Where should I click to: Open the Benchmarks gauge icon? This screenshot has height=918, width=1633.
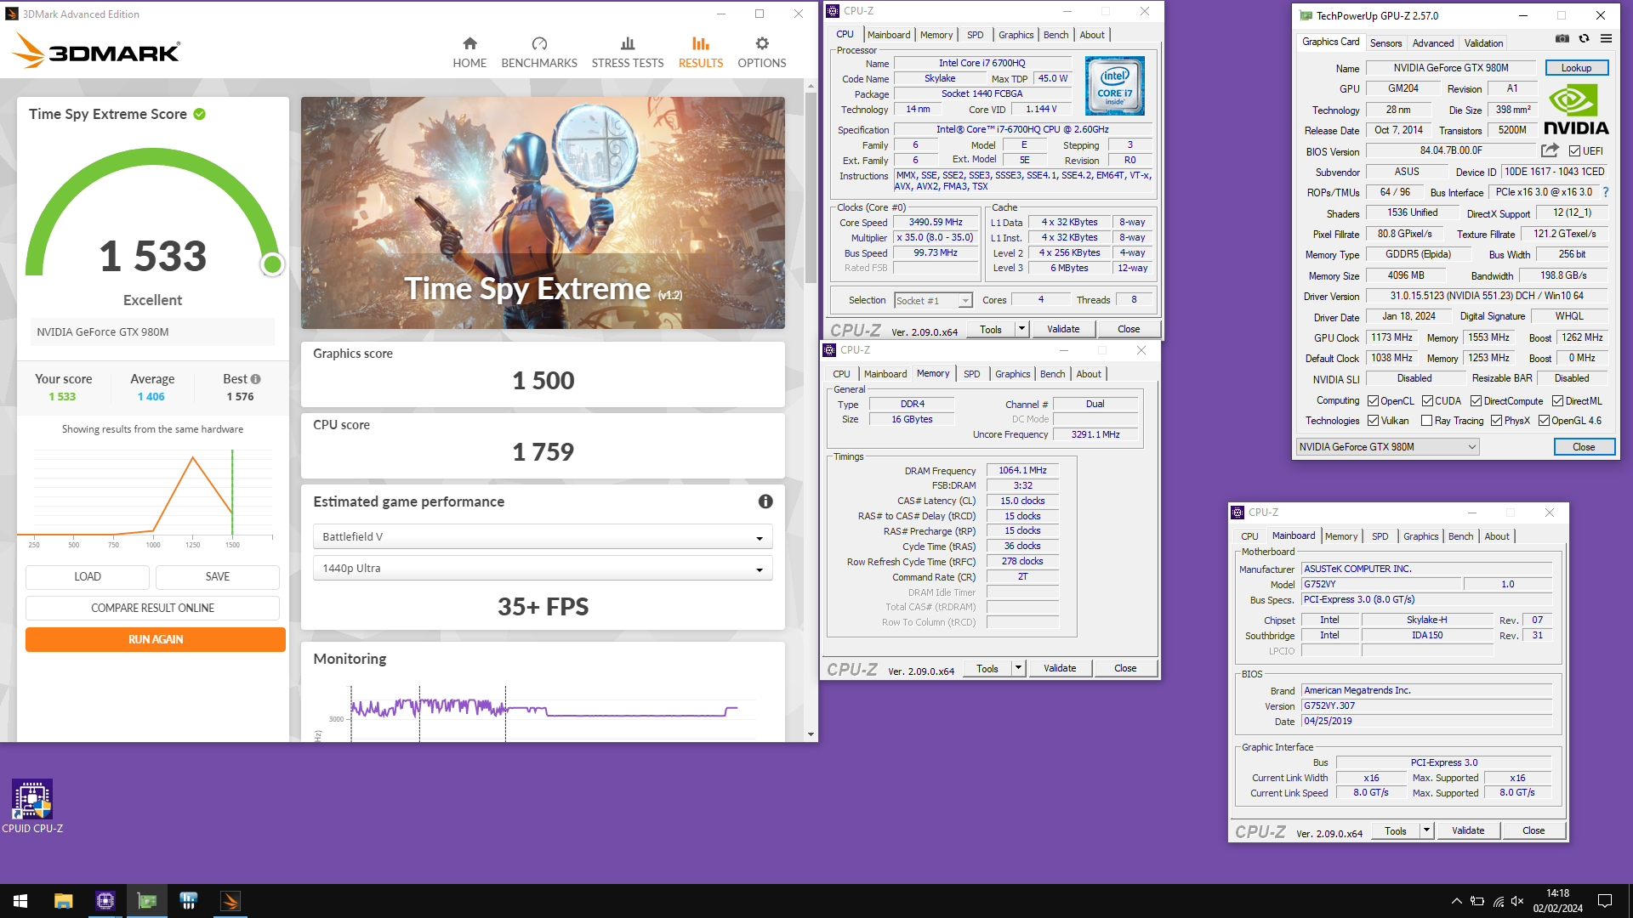pyautogui.click(x=539, y=43)
